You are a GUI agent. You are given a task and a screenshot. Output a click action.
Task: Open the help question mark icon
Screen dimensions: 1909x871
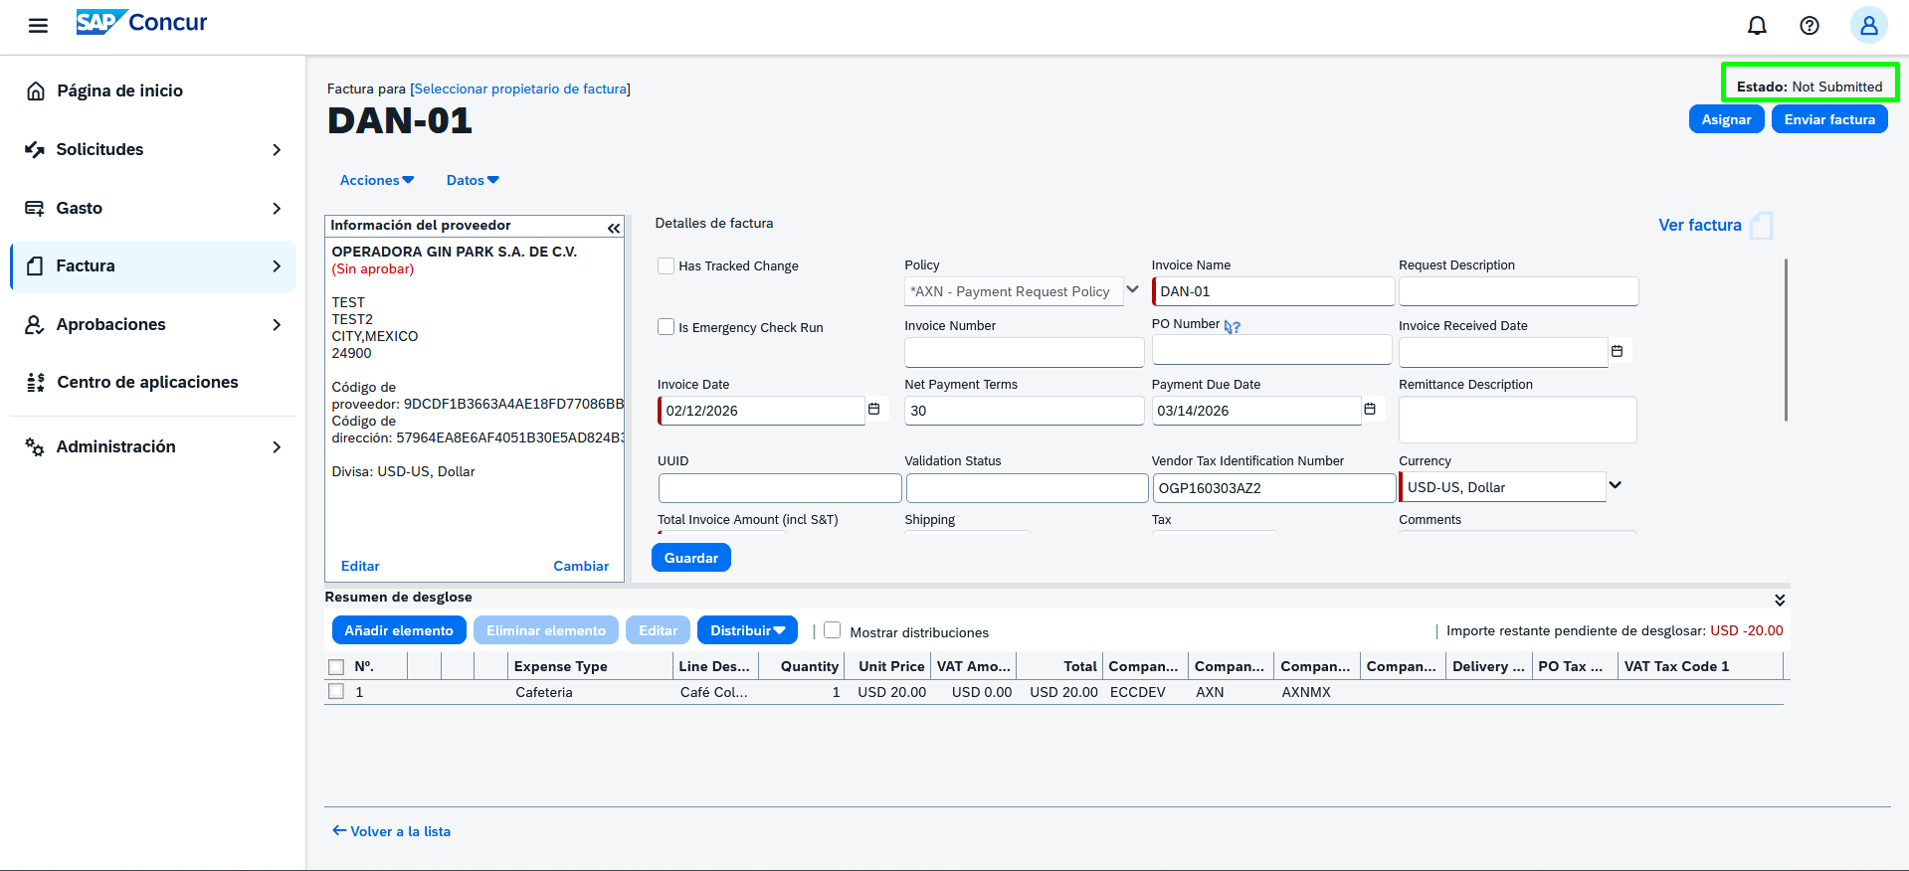point(1809,26)
